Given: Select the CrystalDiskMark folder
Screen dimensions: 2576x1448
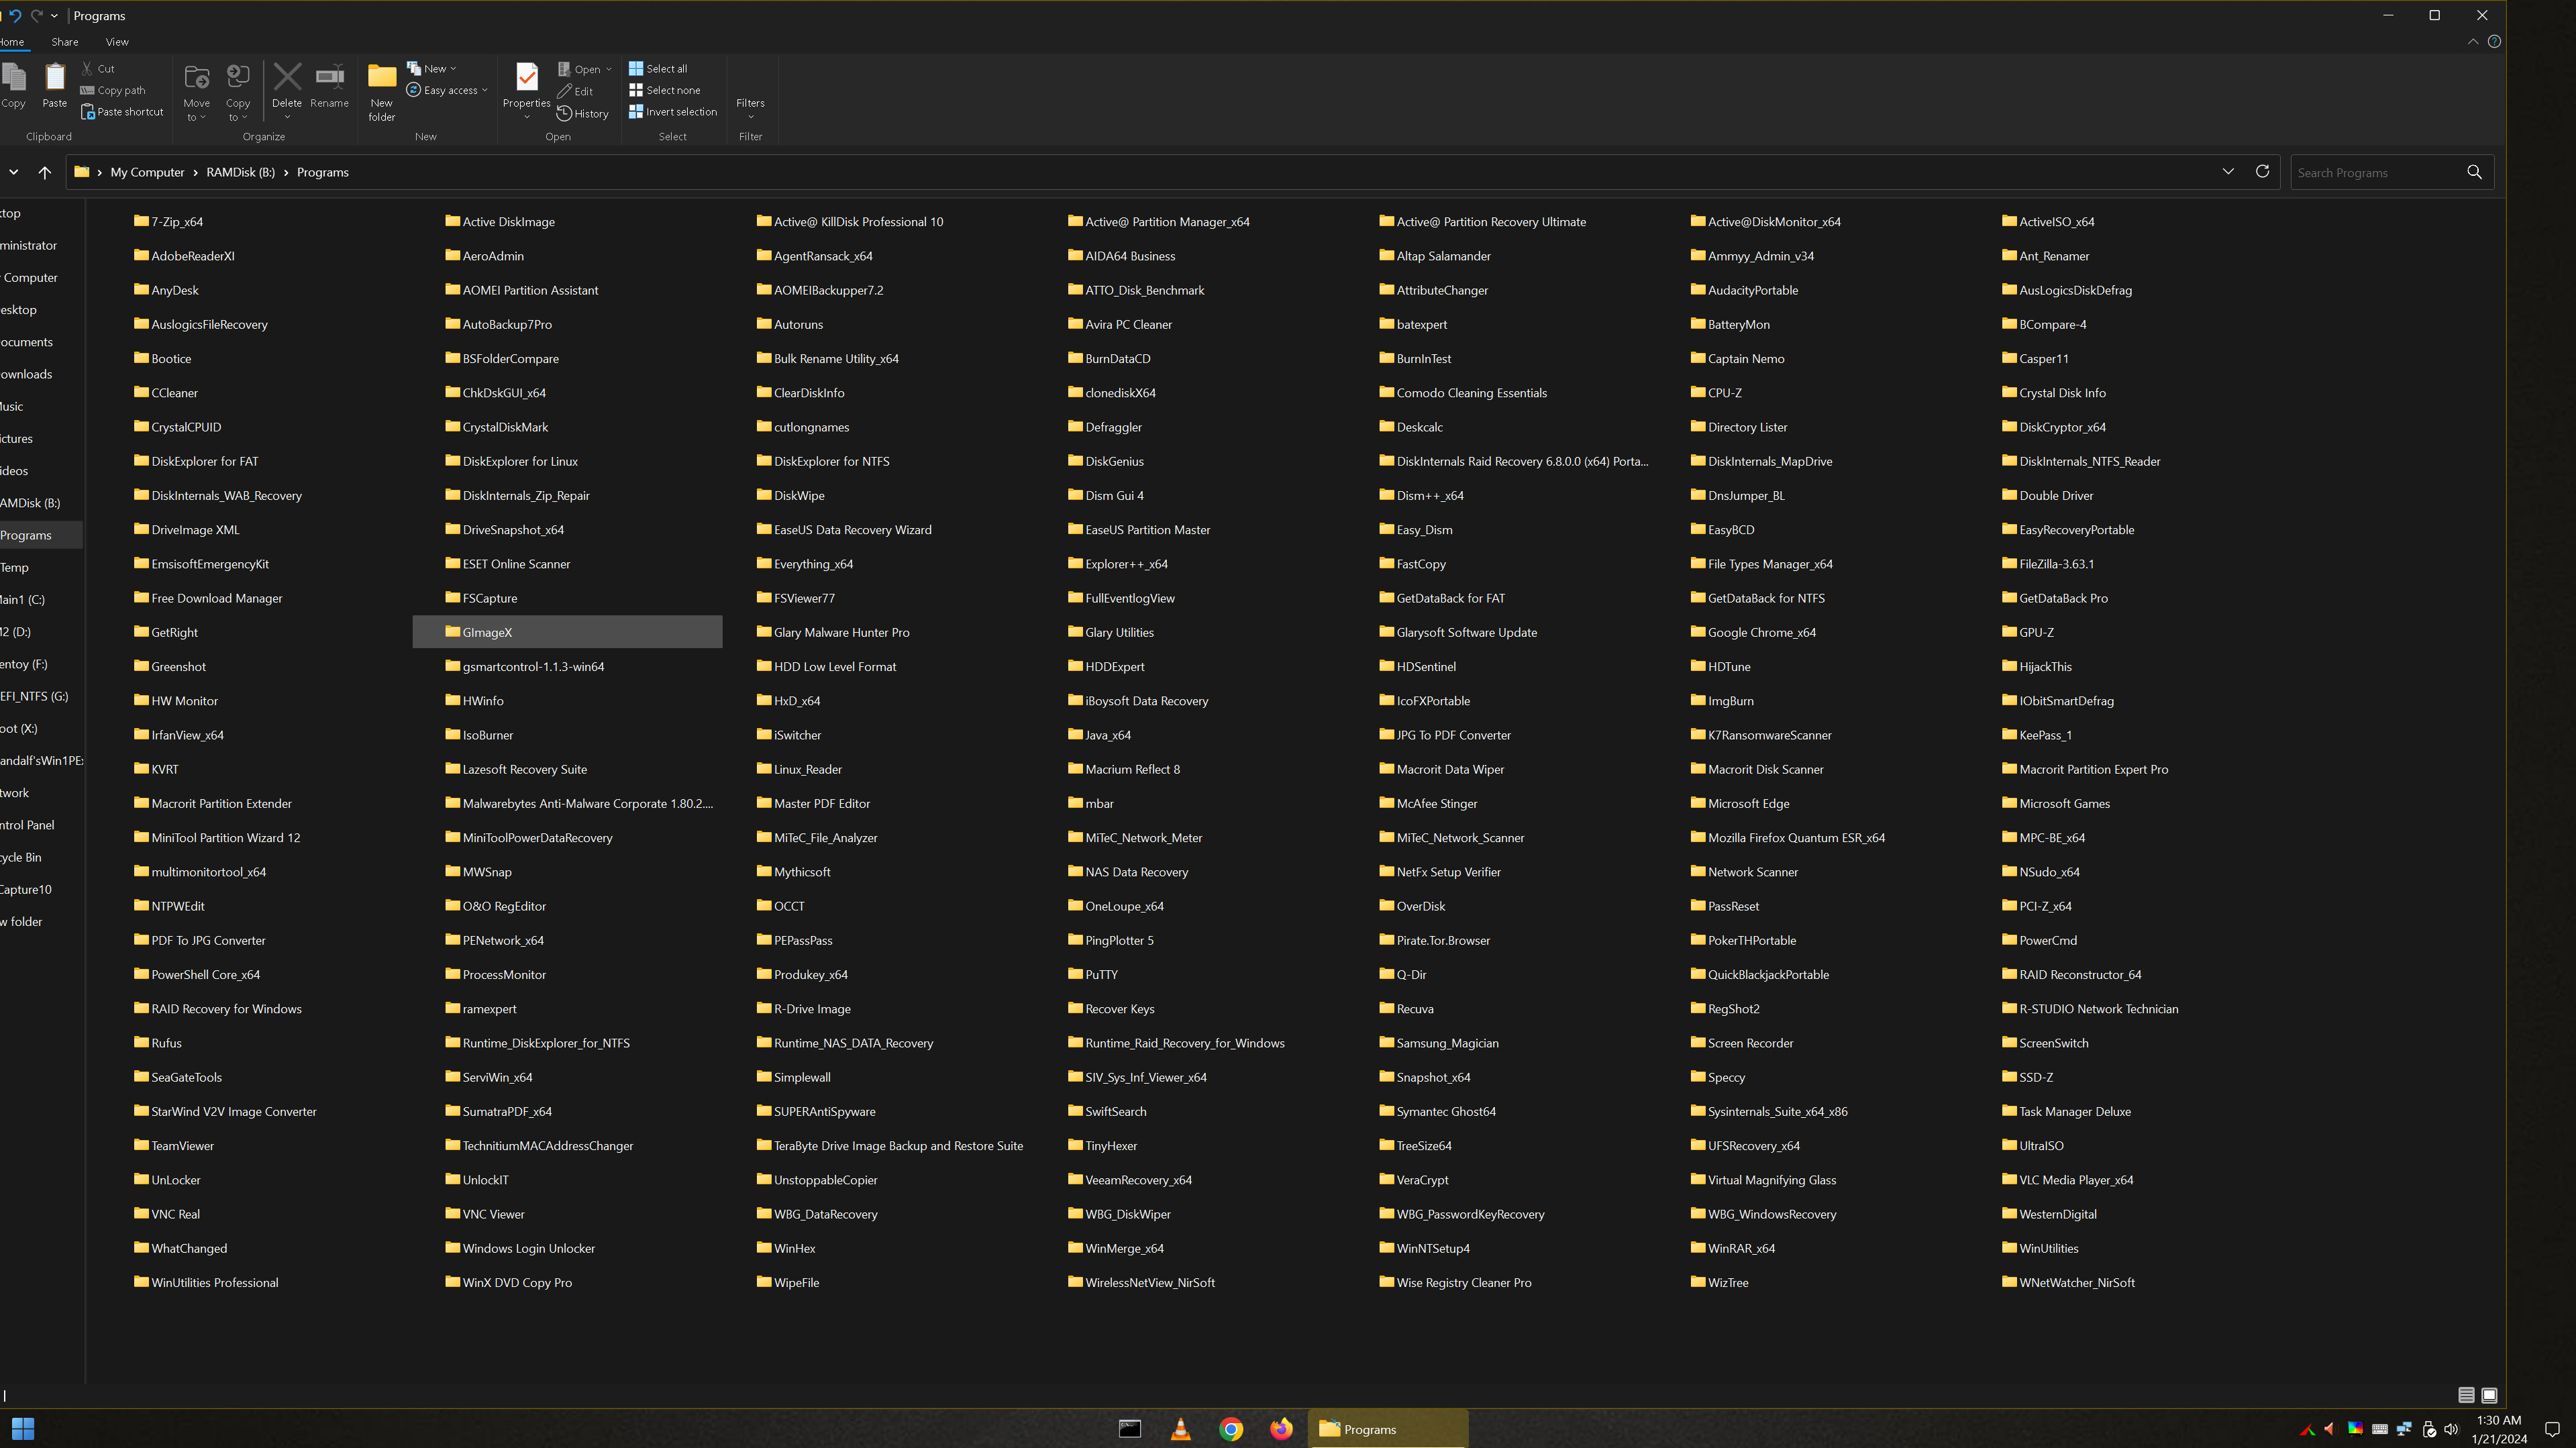Looking at the screenshot, I should pyautogui.click(x=496, y=427).
